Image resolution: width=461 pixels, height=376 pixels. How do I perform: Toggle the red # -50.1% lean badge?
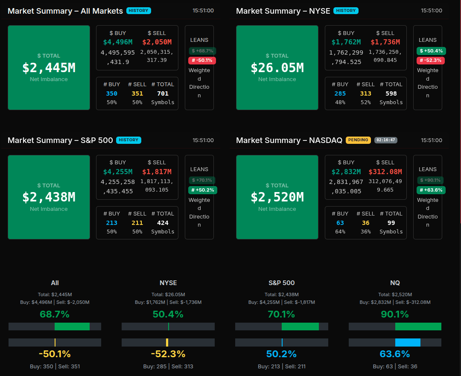tap(202, 61)
